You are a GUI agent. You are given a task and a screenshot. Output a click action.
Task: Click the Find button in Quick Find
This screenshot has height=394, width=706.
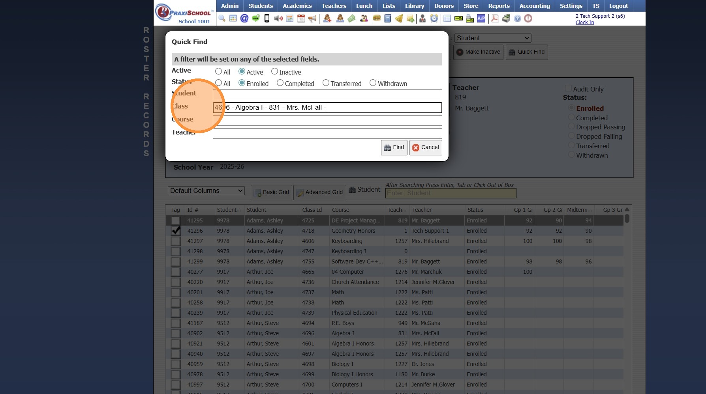[394, 148]
